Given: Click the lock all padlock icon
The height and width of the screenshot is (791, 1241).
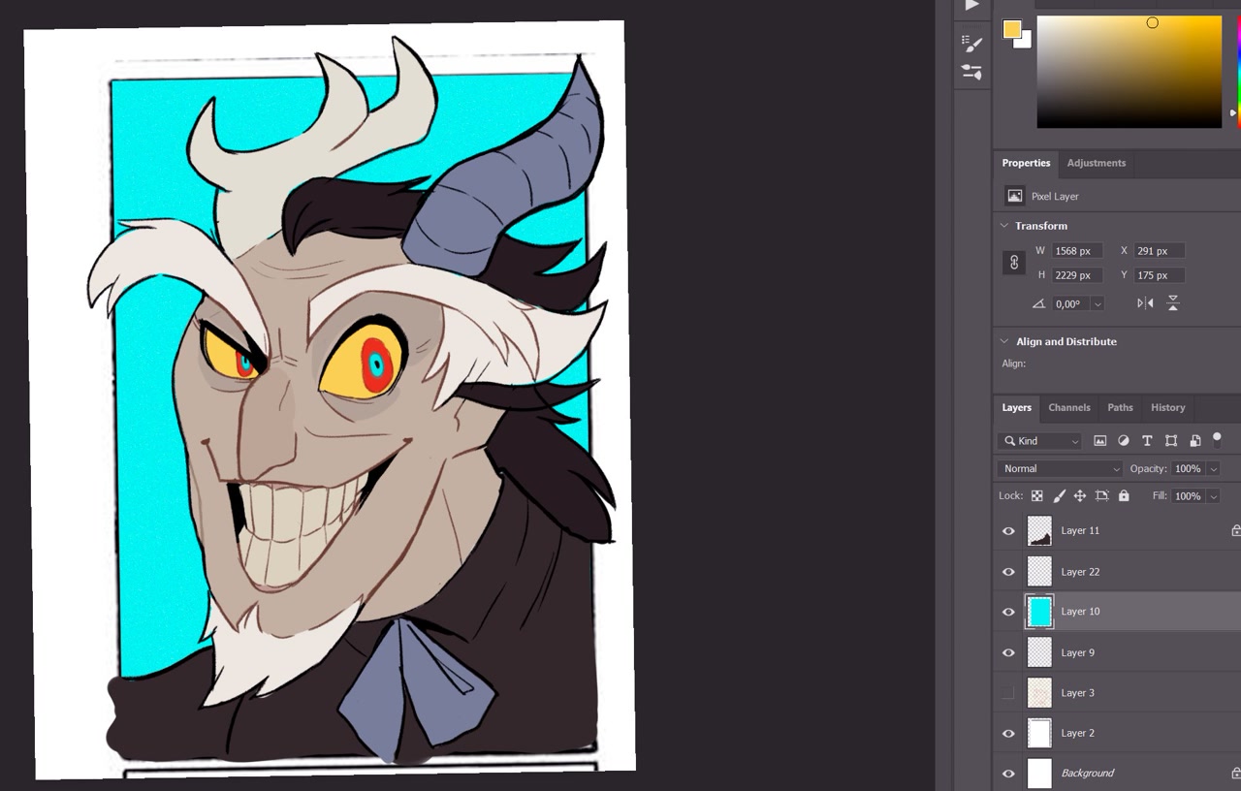Looking at the screenshot, I should (1124, 496).
